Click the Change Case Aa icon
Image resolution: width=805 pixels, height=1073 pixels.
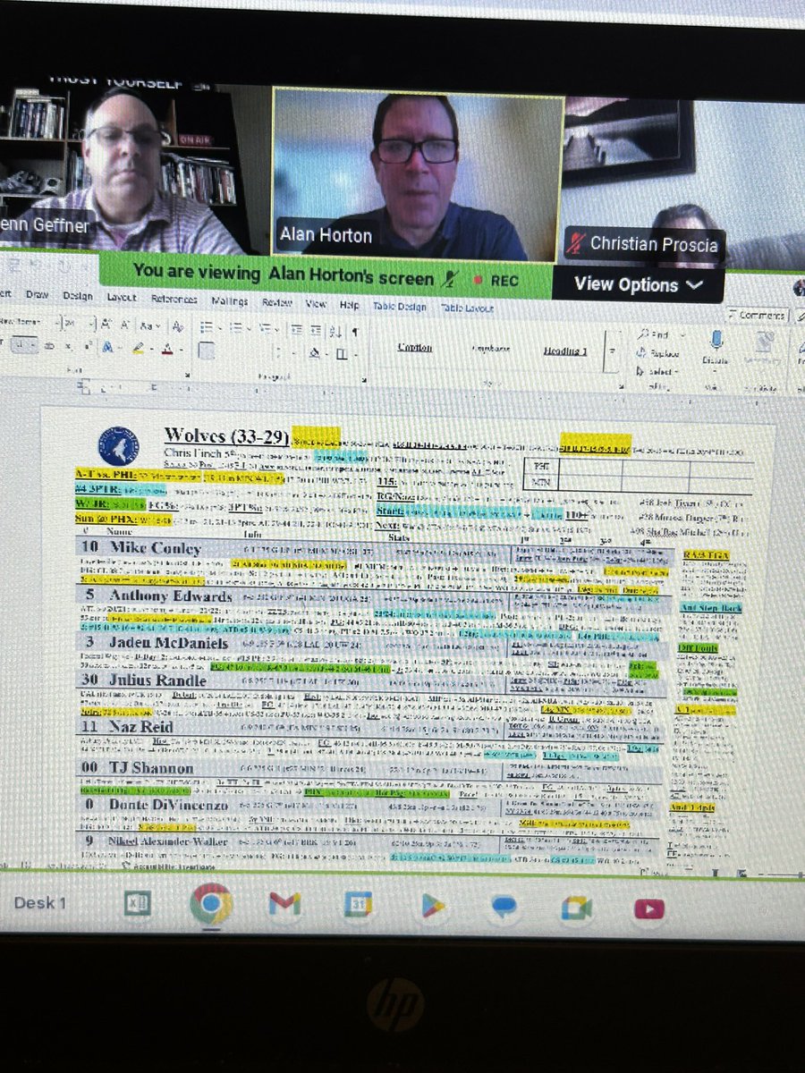(149, 325)
